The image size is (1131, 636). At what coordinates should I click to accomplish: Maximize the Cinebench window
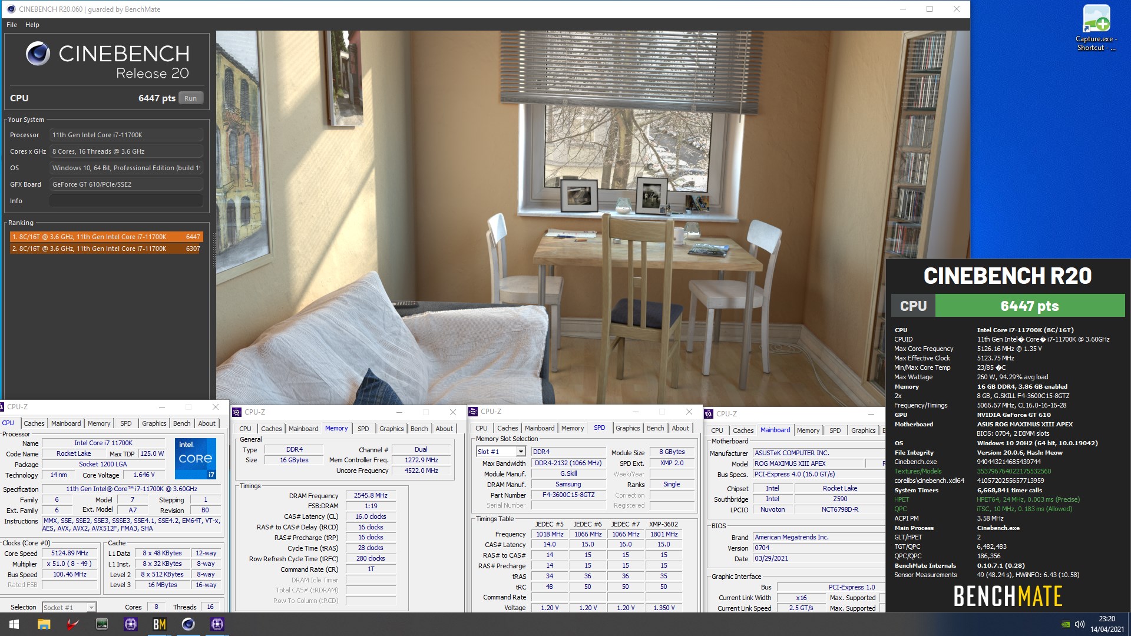[x=930, y=9]
